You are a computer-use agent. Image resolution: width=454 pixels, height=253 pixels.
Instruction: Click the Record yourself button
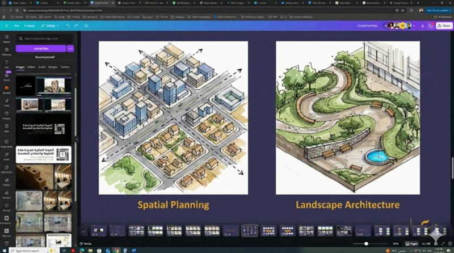click(x=45, y=57)
